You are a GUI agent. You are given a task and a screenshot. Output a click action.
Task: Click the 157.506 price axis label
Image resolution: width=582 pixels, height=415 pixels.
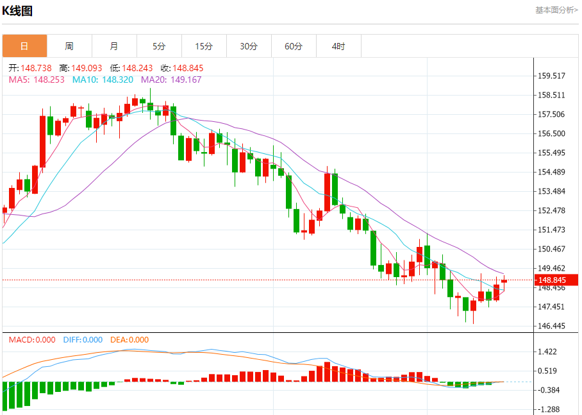(x=552, y=114)
